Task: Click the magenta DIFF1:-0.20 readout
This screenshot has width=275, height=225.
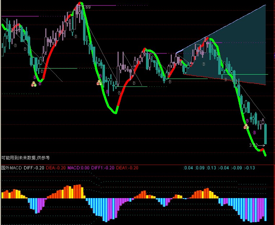Action: point(103,168)
